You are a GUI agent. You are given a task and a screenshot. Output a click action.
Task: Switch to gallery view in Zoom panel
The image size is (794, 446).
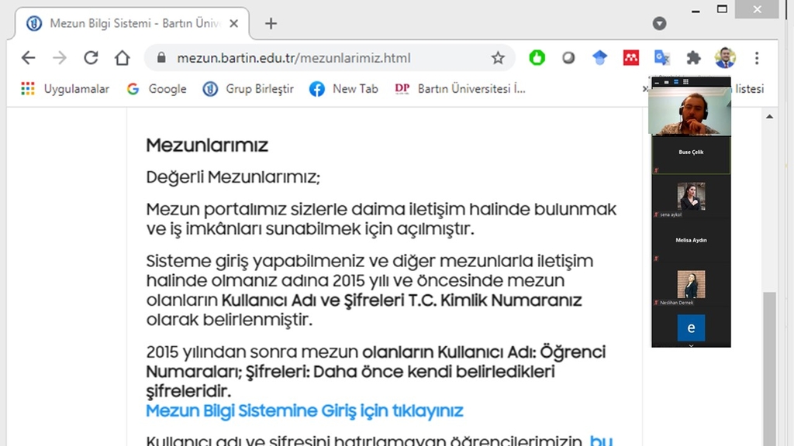(686, 81)
